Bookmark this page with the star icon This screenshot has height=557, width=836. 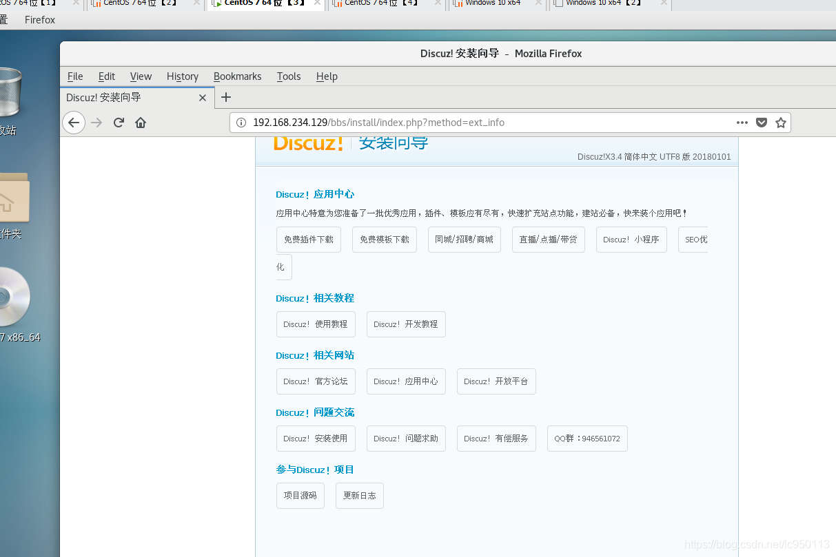pyautogui.click(x=781, y=123)
